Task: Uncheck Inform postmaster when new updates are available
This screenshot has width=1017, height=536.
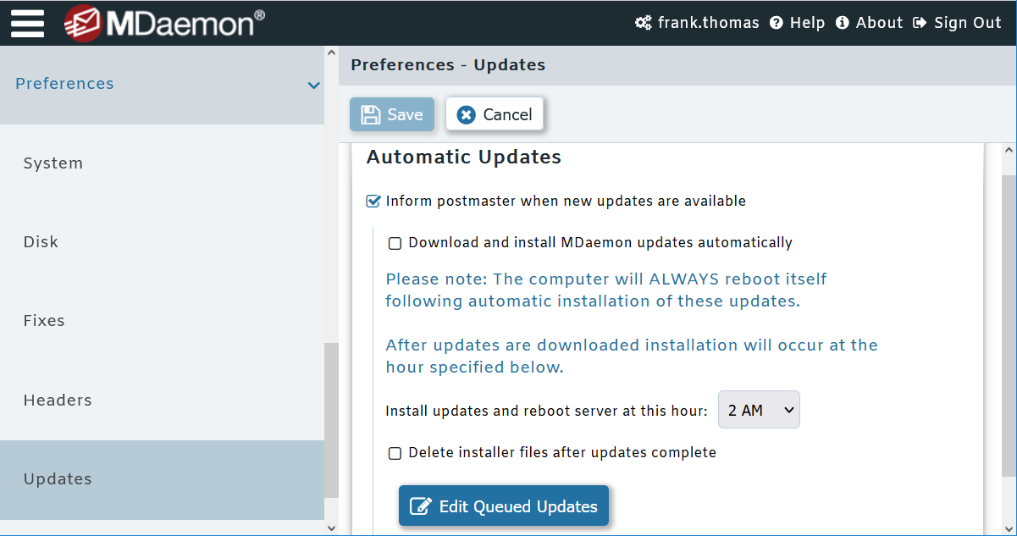Action: pos(373,201)
